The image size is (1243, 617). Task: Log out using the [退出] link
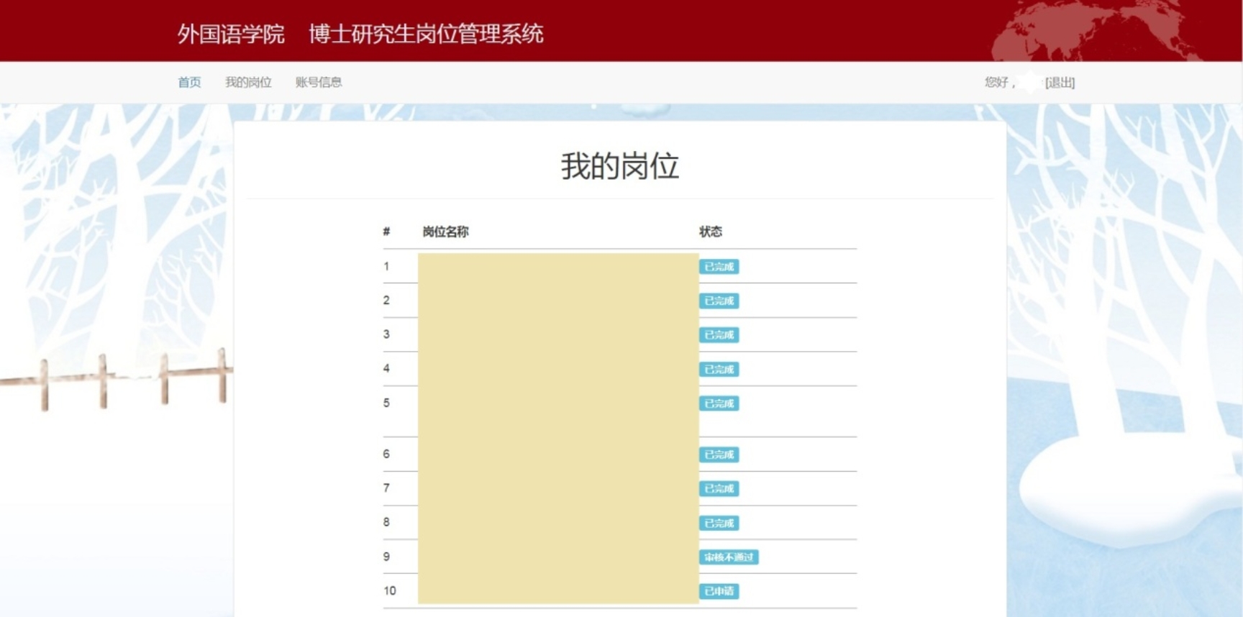pos(1060,83)
